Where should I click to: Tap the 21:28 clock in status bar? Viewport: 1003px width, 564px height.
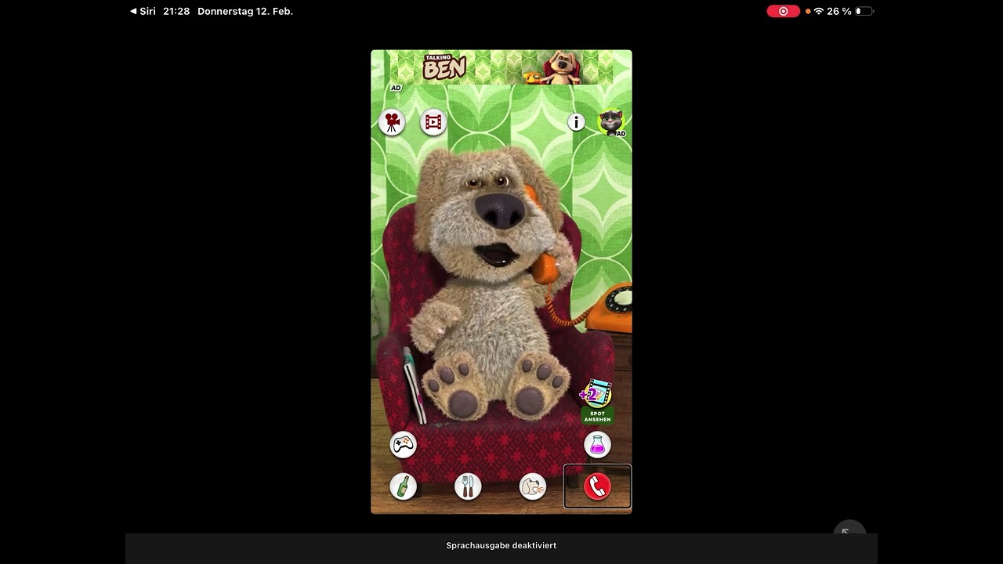pyautogui.click(x=176, y=11)
